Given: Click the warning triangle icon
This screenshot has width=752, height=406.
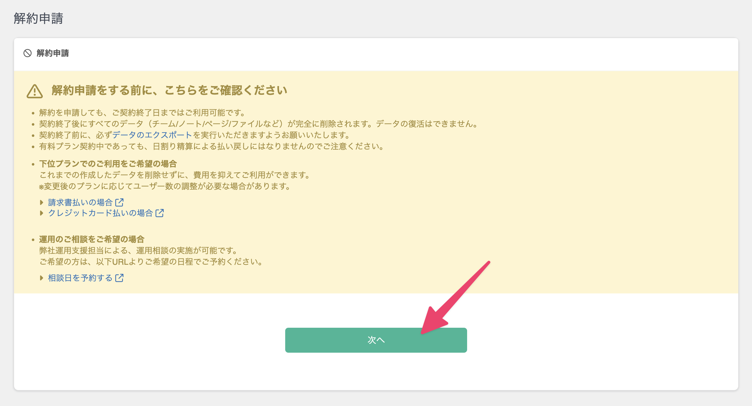Looking at the screenshot, I should tap(35, 91).
